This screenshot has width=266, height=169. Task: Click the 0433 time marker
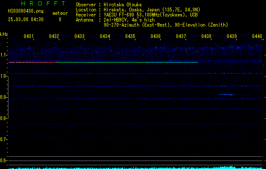pos(80,36)
